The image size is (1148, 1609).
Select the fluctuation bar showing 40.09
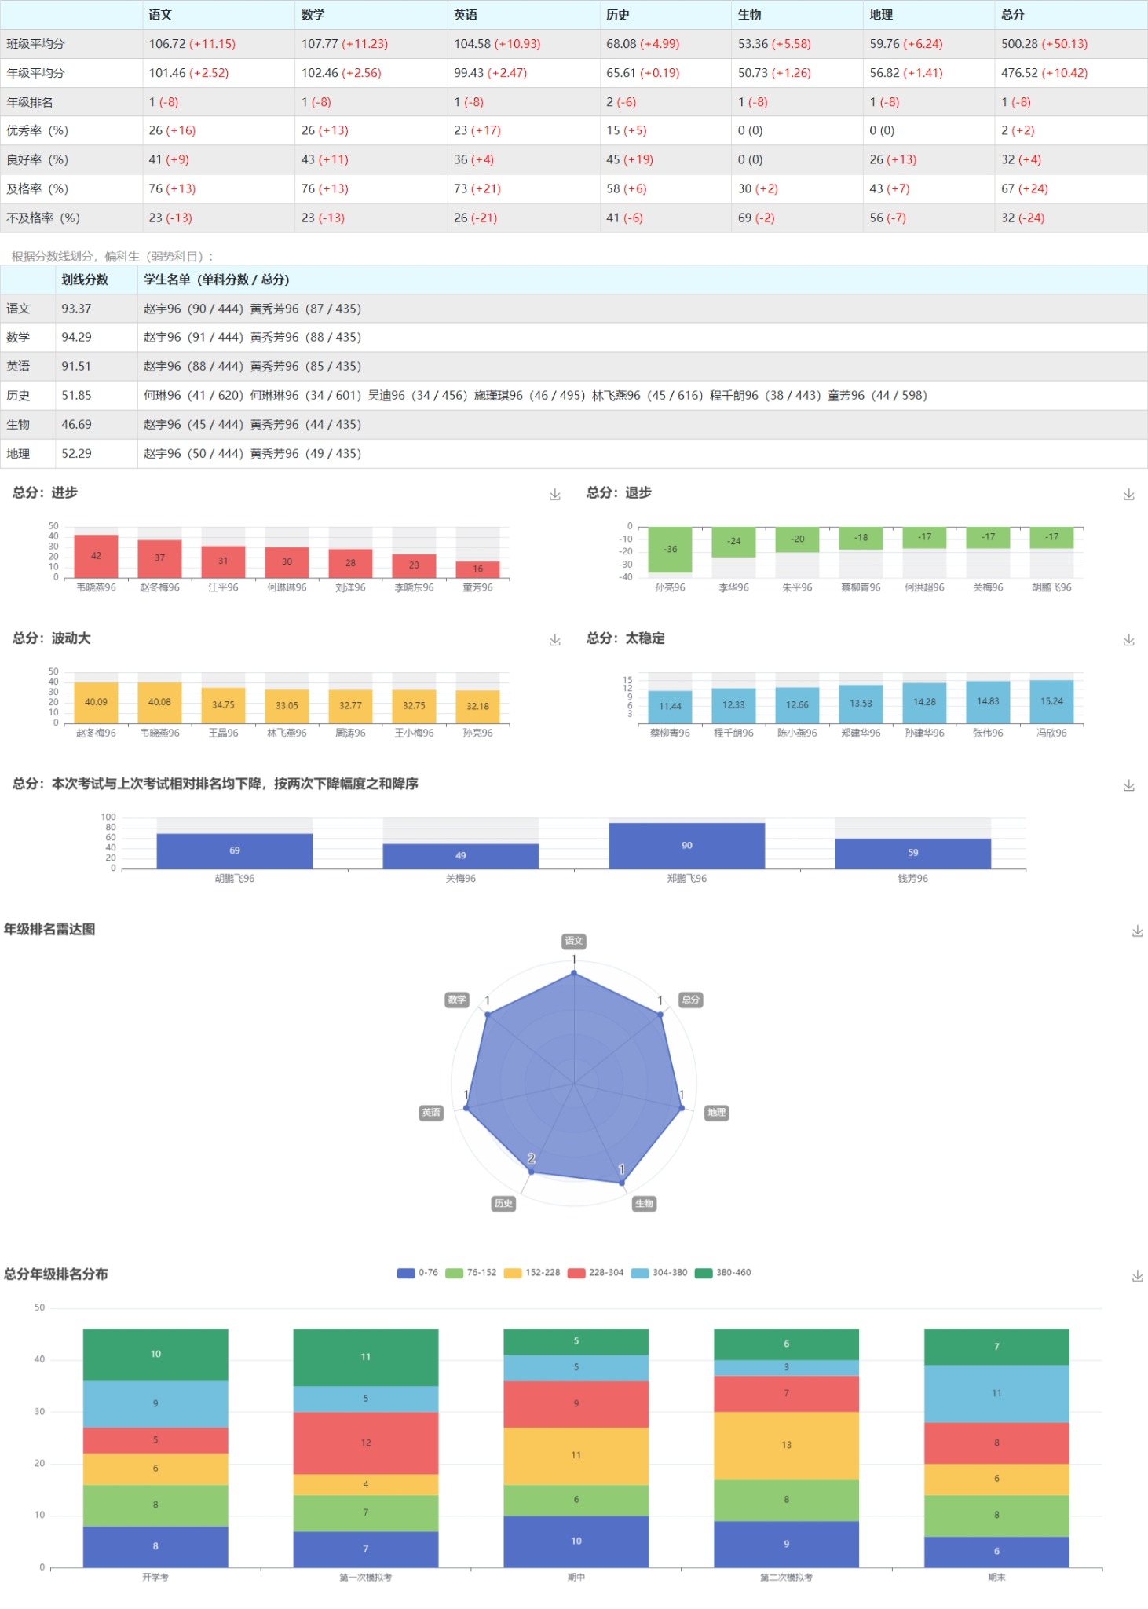[x=96, y=702]
